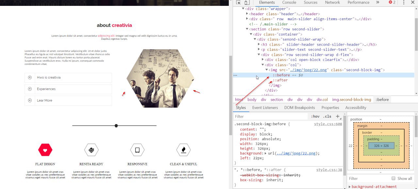418x189 pixels.
Task: Click the plus icon for new style rule
Action: 338,116
